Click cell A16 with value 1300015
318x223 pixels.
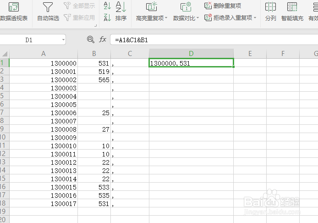tap(44, 187)
